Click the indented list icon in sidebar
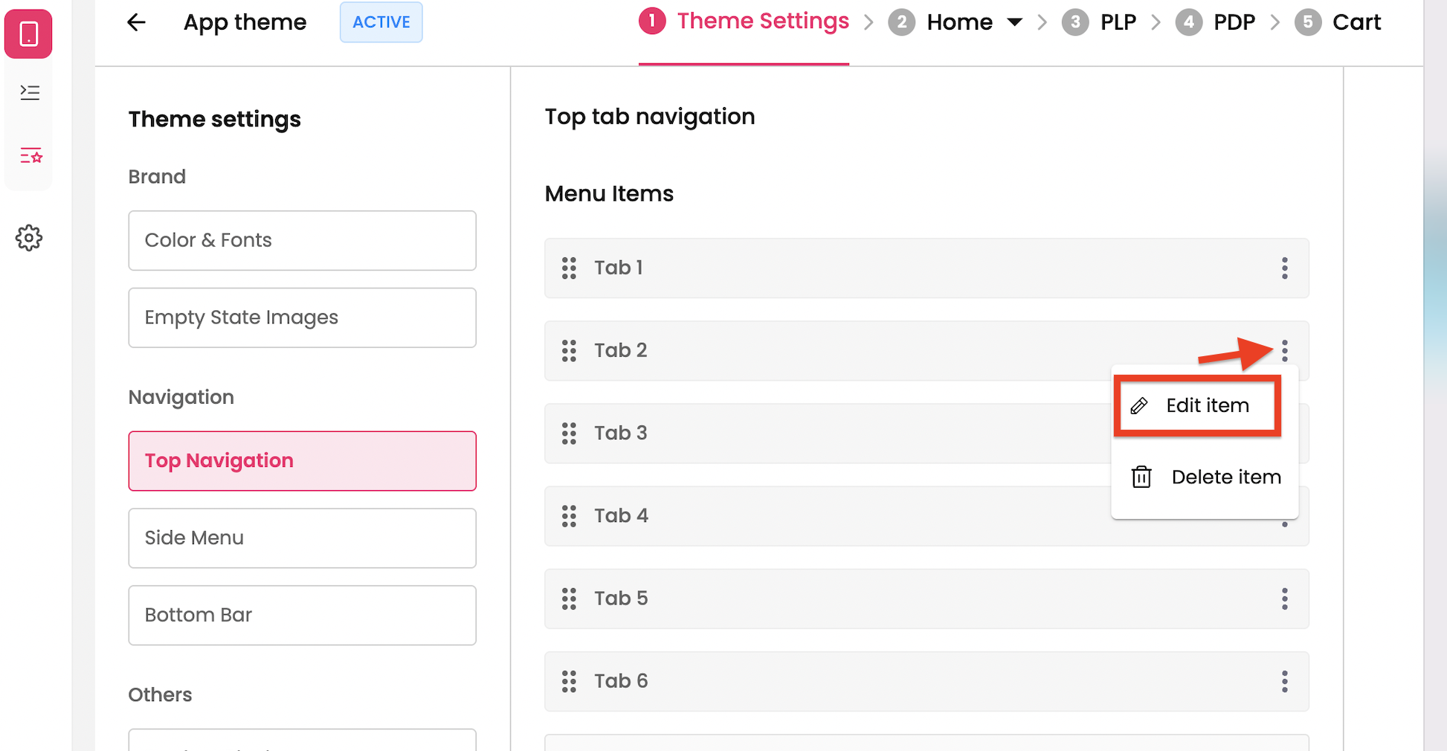This screenshot has width=1447, height=751. click(x=30, y=92)
